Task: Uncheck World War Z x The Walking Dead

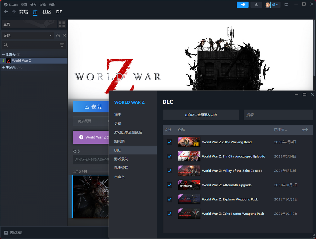Action: click(169, 142)
